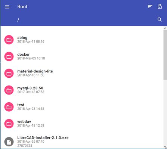The height and width of the screenshot is (149, 167).
Task: Select mysql-3.23.58 directory name
Action: [30, 88]
